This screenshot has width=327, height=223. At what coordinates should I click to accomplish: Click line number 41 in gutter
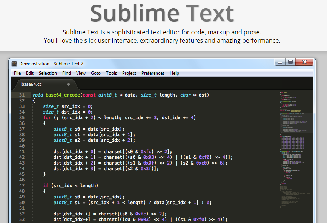tap(22, 152)
